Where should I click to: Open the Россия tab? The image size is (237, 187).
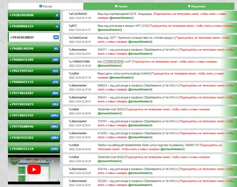click(46, 6)
